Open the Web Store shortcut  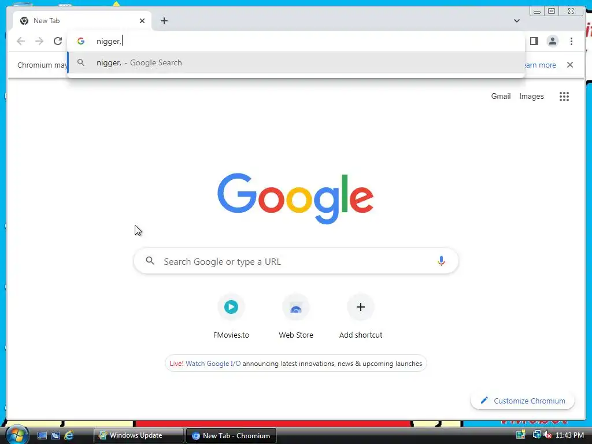(296, 316)
